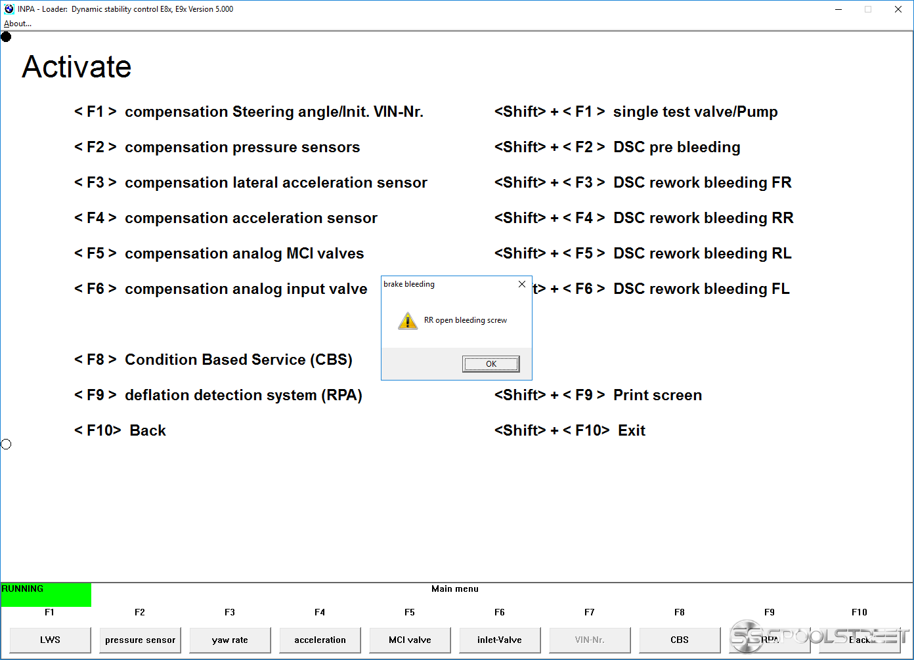Click the pressure sensor button
This screenshot has height=660, width=914.
click(140, 640)
